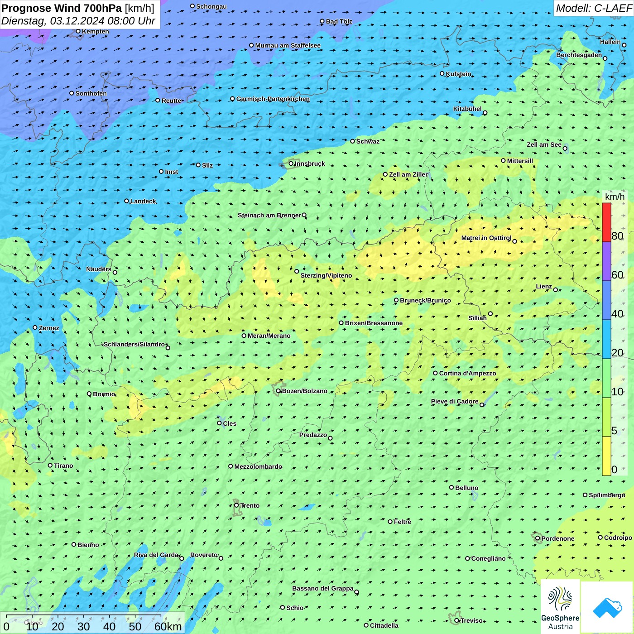Click the blue mountain cloud logo
This screenshot has height=634, width=634.
pos(607,607)
